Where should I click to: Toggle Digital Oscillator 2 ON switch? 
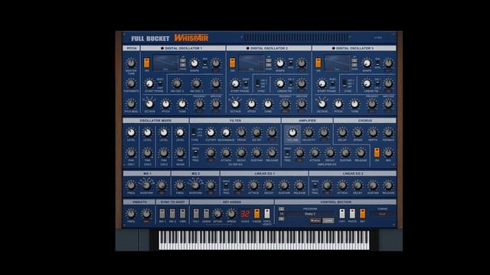pyautogui.click(x=233, y=63)
